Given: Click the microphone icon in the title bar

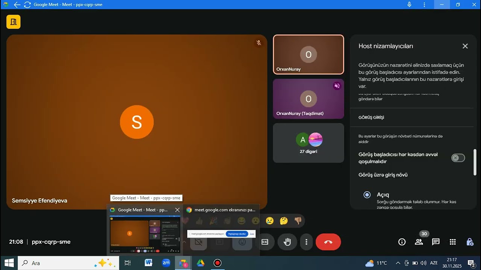Looking at the screenshot, I should [x=409, y=4].
